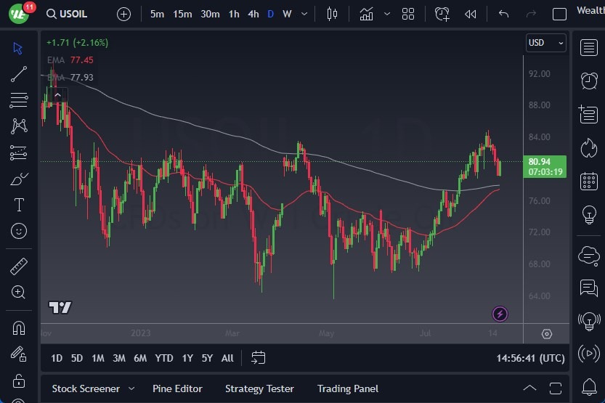Image resolution: width=605 pixels, height=403 pixels.
Task: Open the economic calendar icon
Action: click(x=589, y=181)
